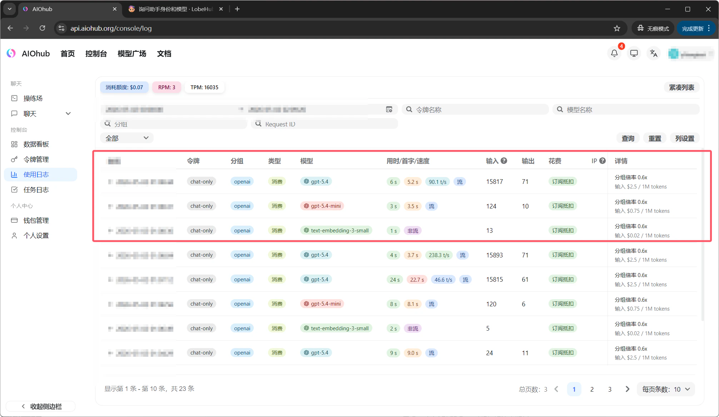Select 使用日志 in the sidebar
This screenshot has width=719, height=417.
coord(41,175)
